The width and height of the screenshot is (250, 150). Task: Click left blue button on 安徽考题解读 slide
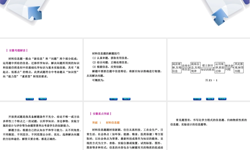[x=30, y=99]
